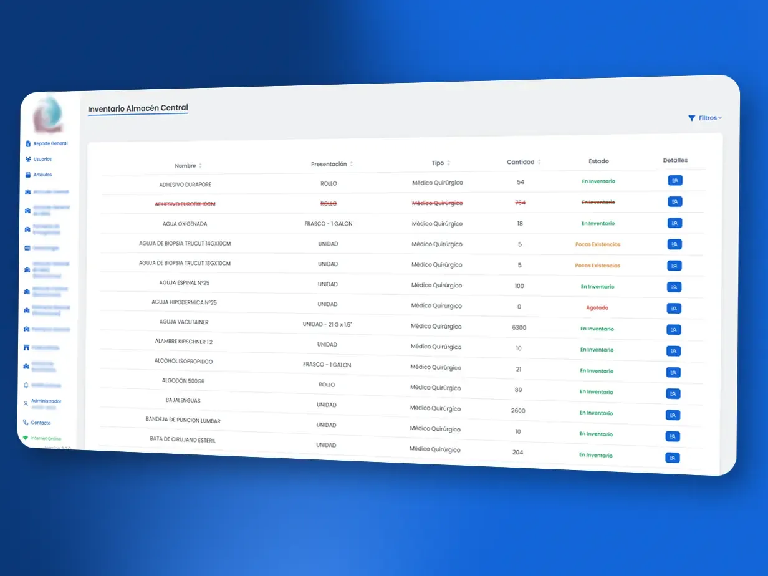Screen dimensions: 768x576
Task: Open the AGUJA VACUTAINER details button
Action: [x=673, y=330]
